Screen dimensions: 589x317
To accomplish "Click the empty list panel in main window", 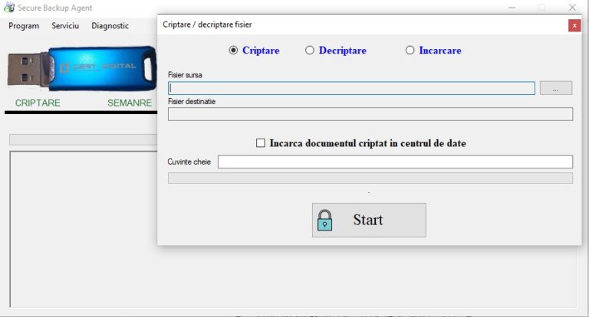I will [81, 230].
